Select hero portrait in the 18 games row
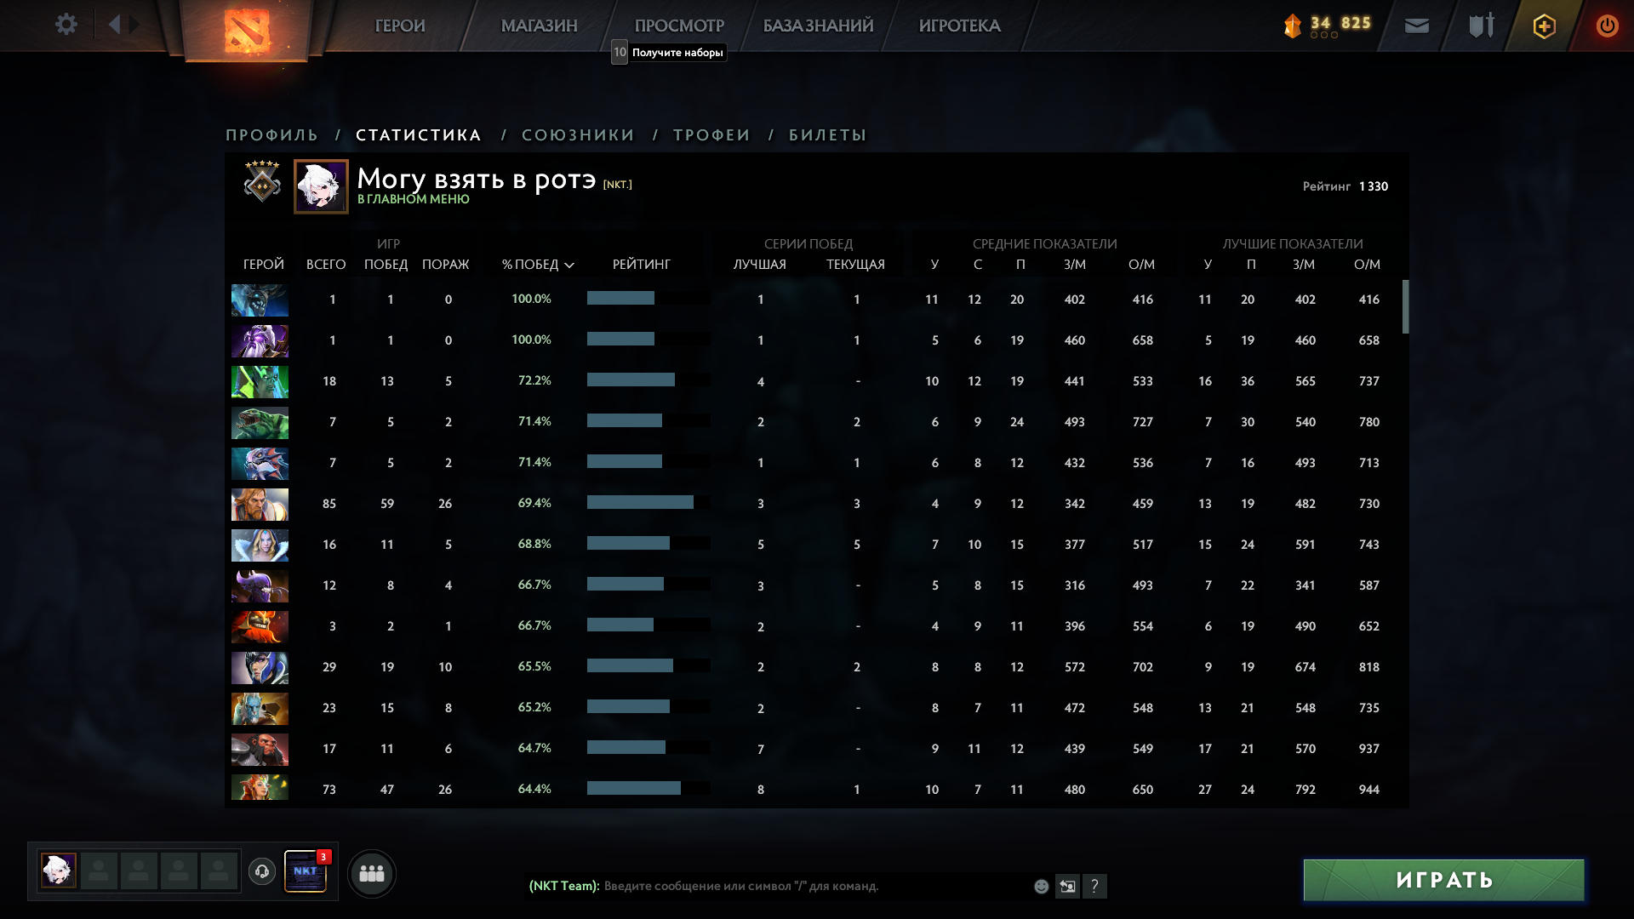 (260, 381)
